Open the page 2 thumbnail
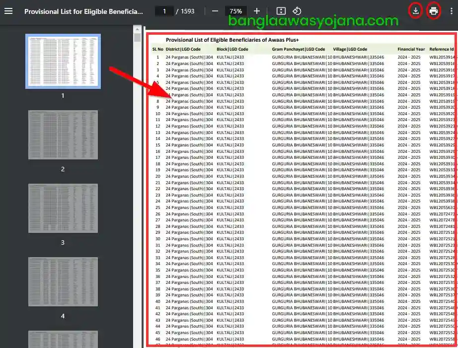 pyautogui.click(x=63, y=135)
